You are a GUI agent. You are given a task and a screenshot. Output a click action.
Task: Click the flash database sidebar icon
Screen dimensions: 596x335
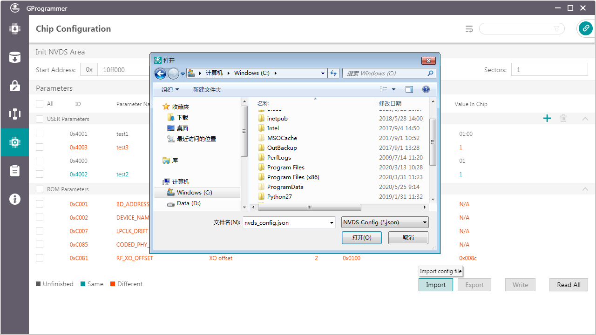(14, 58)
